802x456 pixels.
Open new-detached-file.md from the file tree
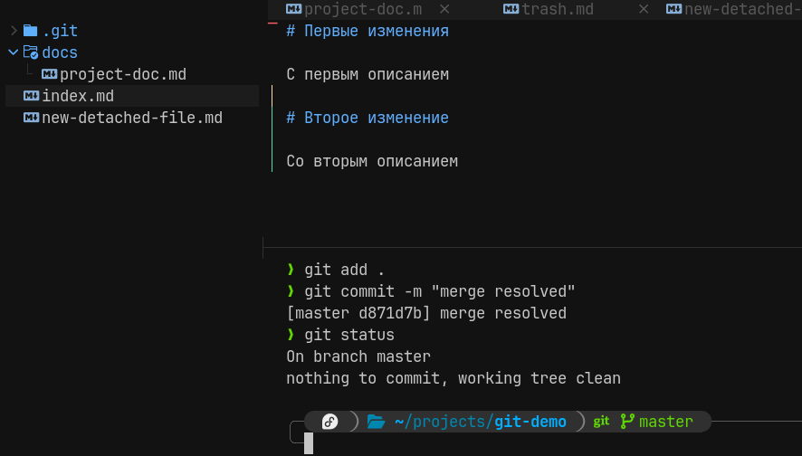click(x=132, y=118)
